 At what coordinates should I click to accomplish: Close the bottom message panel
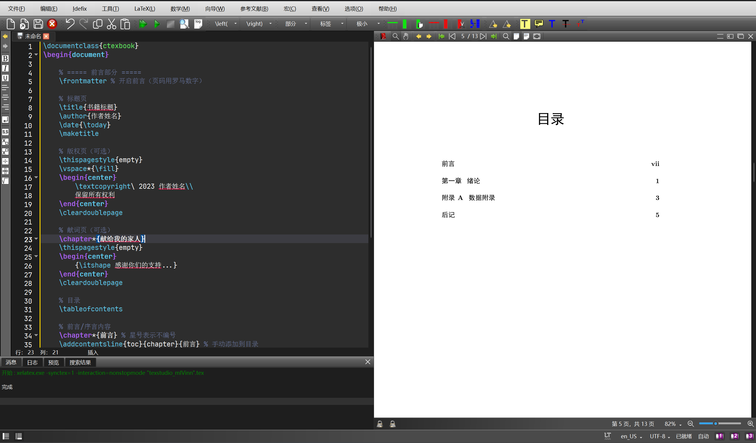[x=368, y=362]
